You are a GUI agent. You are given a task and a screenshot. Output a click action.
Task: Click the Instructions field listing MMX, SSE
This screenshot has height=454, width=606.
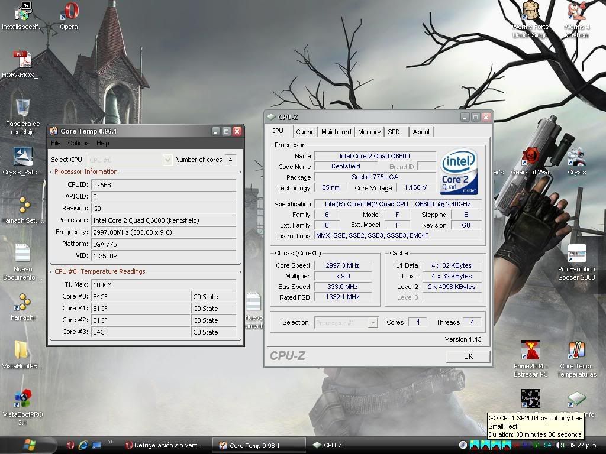(x=398, y=235)
